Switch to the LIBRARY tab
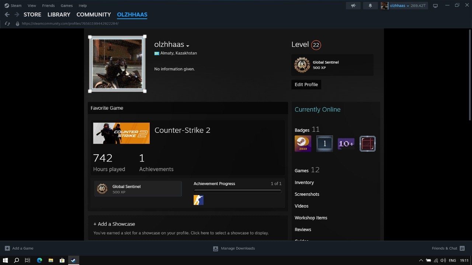This screenshot has height=265, width=472. click(x=59, y=14)
